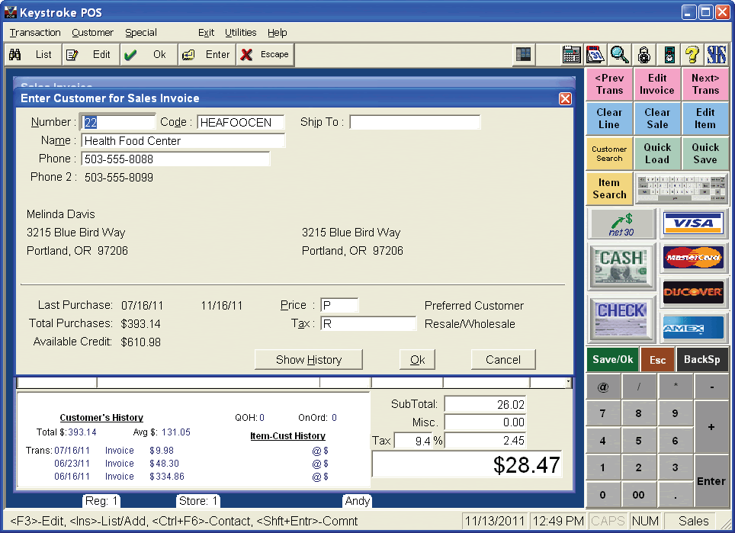This screenshot has width=735, height=533.
Task: Open the calculator icon in the toolbar
Action: point(571,55)
